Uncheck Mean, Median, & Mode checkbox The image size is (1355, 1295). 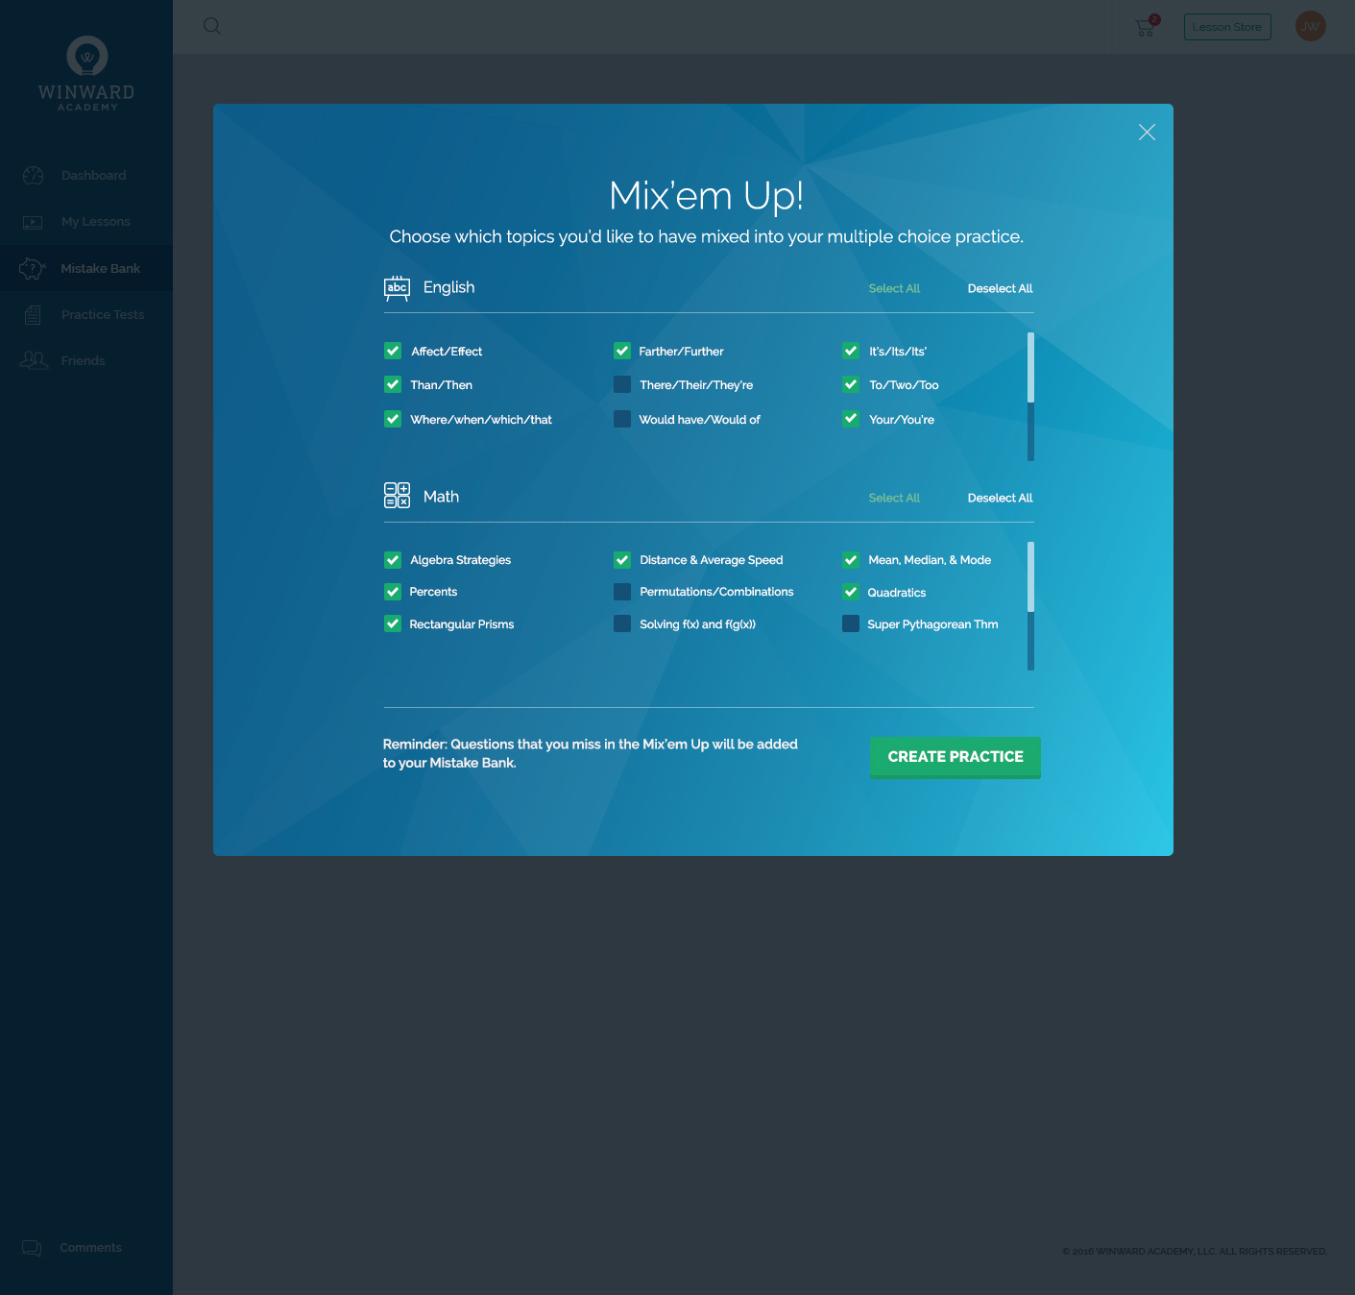[851, 559]
